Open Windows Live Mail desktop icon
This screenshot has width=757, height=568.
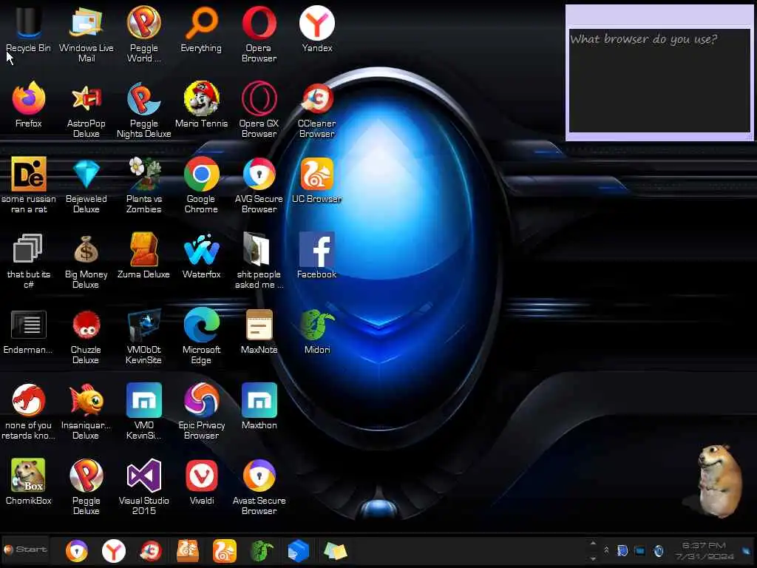[86, 34]
